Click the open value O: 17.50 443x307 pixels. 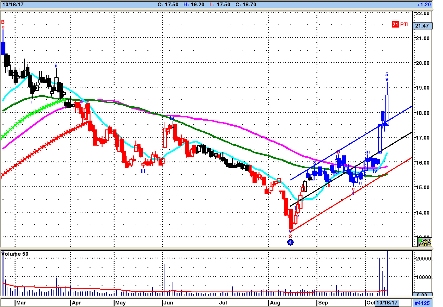point(168,5)
